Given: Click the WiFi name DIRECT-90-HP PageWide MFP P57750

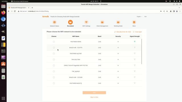Looking at the screenshot, I should 76,65.
